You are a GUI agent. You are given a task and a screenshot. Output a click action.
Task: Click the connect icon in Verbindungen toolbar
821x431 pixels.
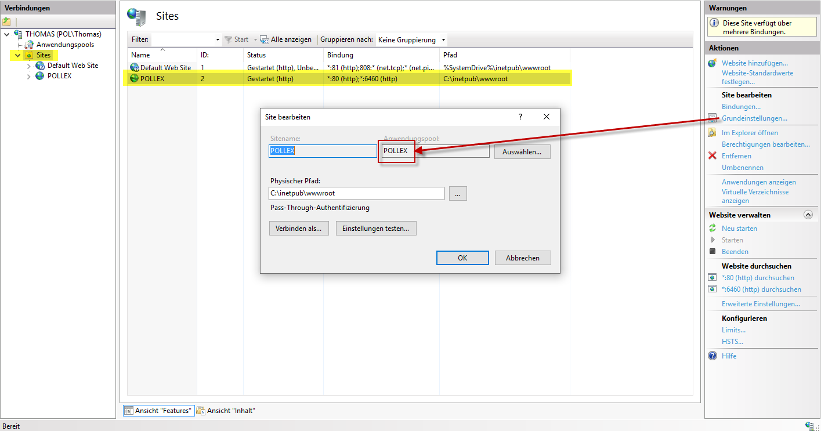pyautogui.click(x=6, y=21)
